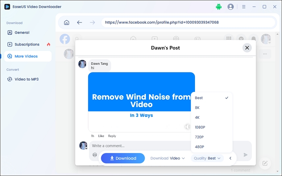The height and width of the screenshot is (176, 282).
Task: Open Facebook menu grid icon
Action: 229,38
